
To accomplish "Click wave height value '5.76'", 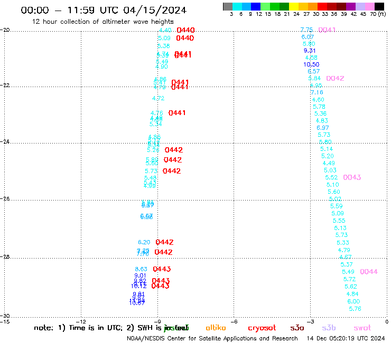I will click(355, 309).
